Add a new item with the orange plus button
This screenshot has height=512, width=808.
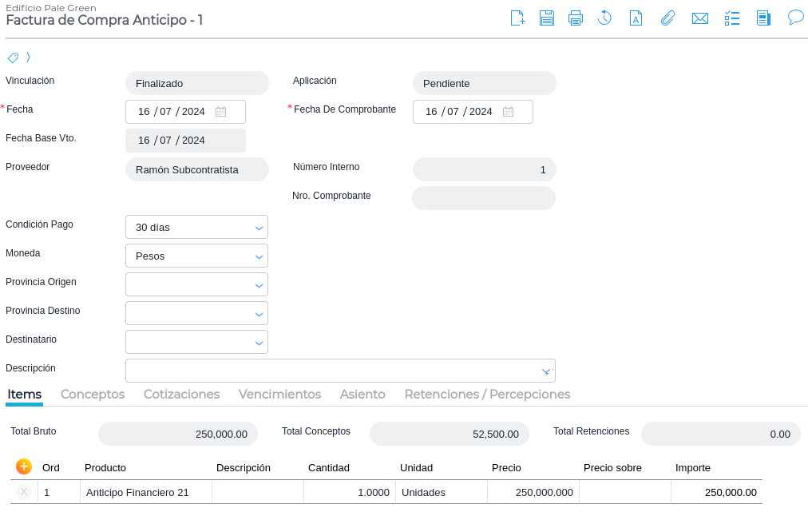(x=24, y=466)
